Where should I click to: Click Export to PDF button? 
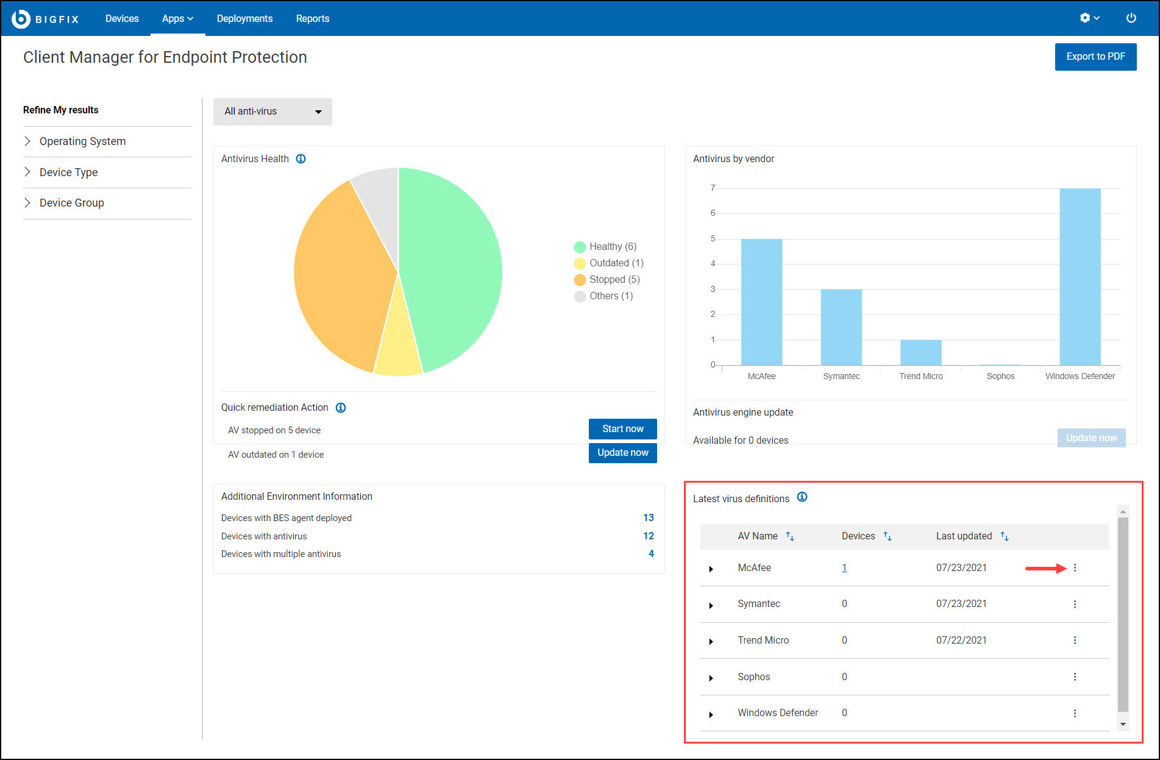pos(1095,57)
